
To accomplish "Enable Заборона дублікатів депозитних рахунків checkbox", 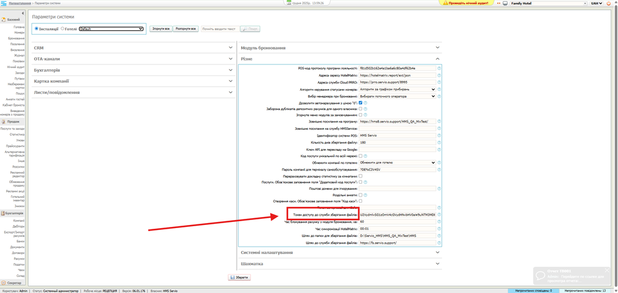I will coord(361,109).
